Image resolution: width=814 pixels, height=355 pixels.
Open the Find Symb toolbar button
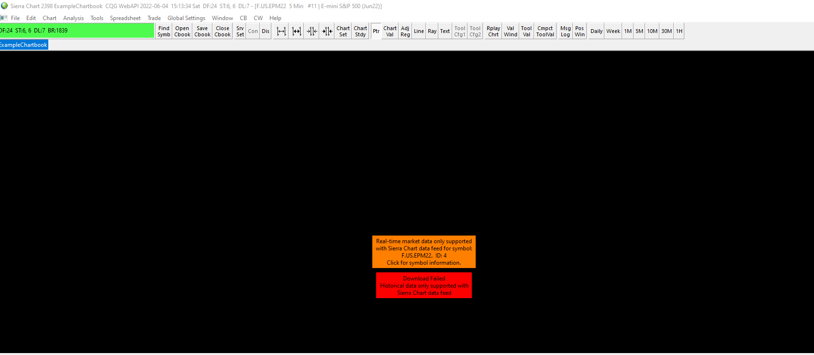click(x=164, y=31)
